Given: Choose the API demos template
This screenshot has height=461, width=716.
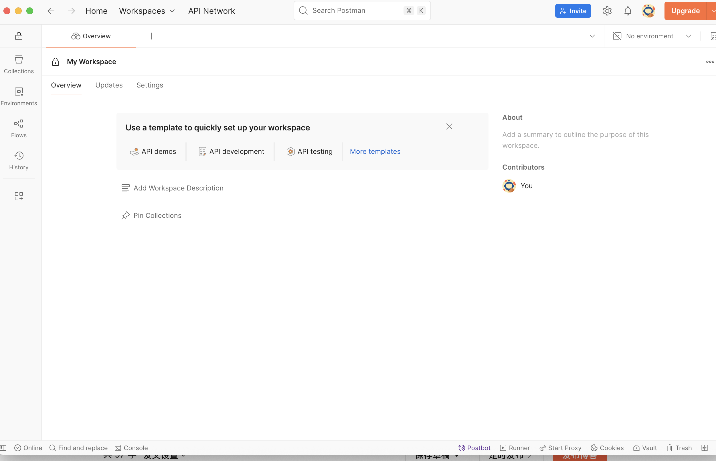Looking at the screenshot, I should [x=153, y=152].
